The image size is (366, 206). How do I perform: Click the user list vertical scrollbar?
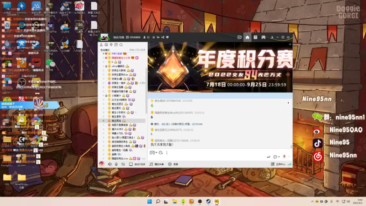[146, 90]
